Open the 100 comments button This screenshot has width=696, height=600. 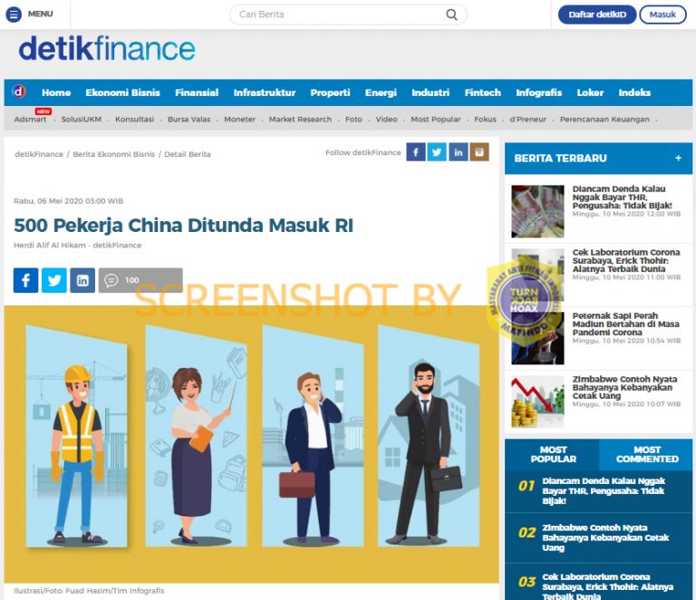pos(140,280)
